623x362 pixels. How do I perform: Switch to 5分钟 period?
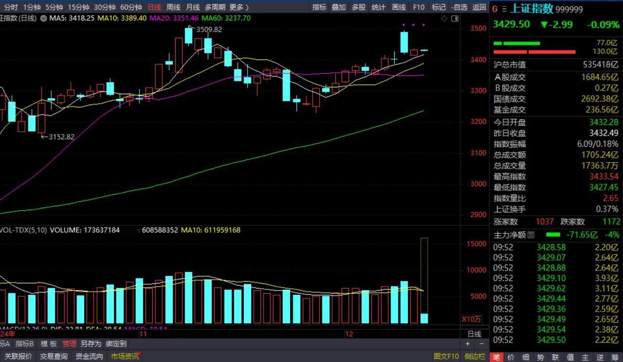pos(54,7)
